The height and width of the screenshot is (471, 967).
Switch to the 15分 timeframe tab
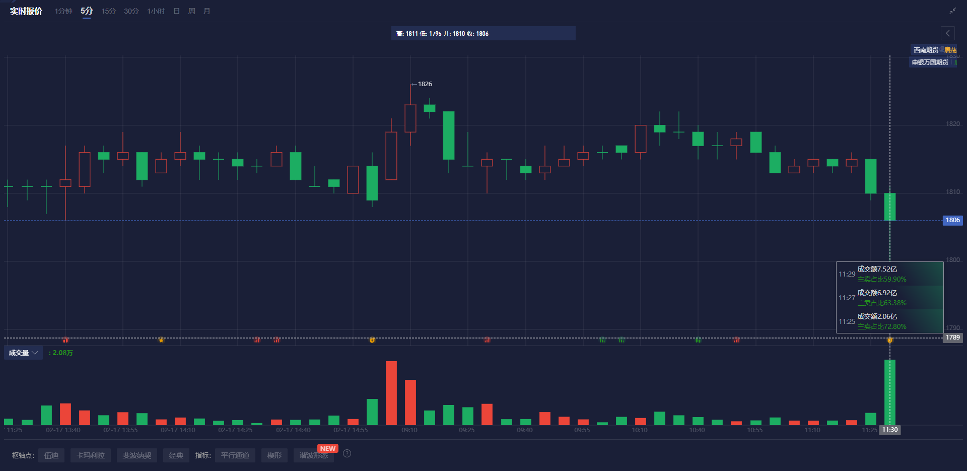point(108,11)
